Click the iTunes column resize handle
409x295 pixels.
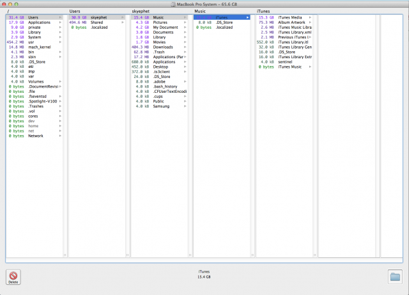[x=315, y=255]
